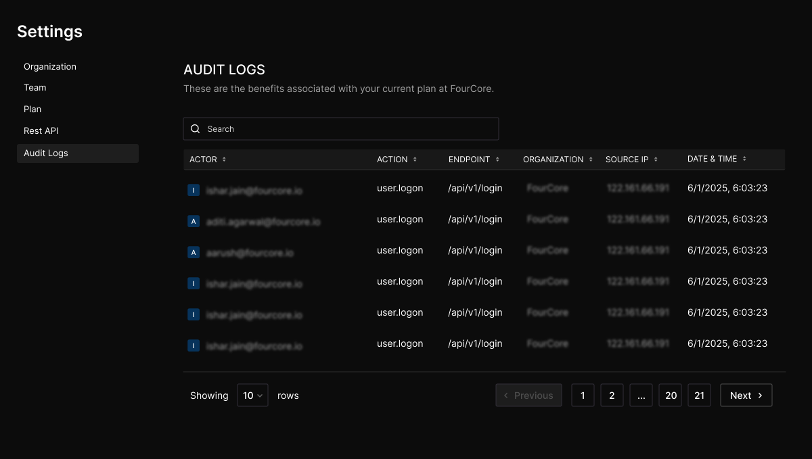812x459 pixels.
Task: Click user.logon in the aditi.agarwal row
Action: click(400, 219)
